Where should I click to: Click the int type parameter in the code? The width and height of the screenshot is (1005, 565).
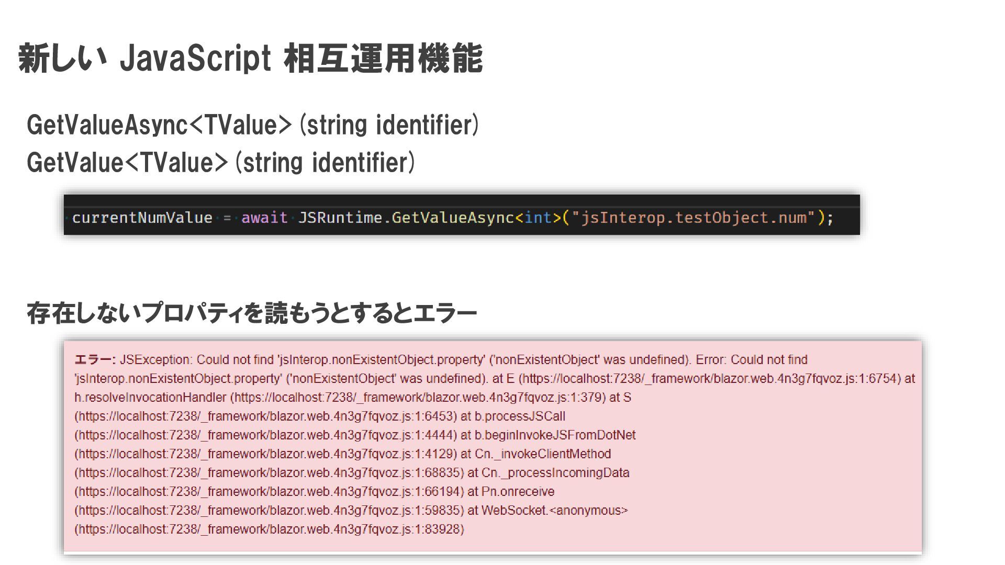(x=538, y=218)
